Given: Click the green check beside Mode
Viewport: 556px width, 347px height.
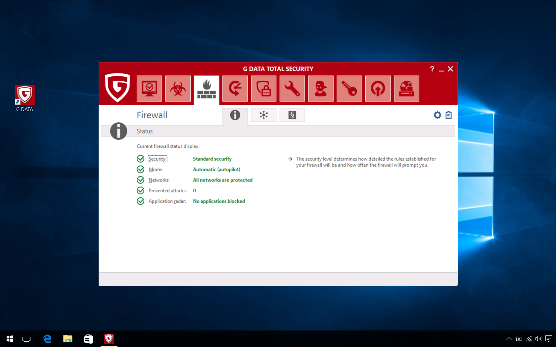Looking at the screenshot, I should coord(140,170).
